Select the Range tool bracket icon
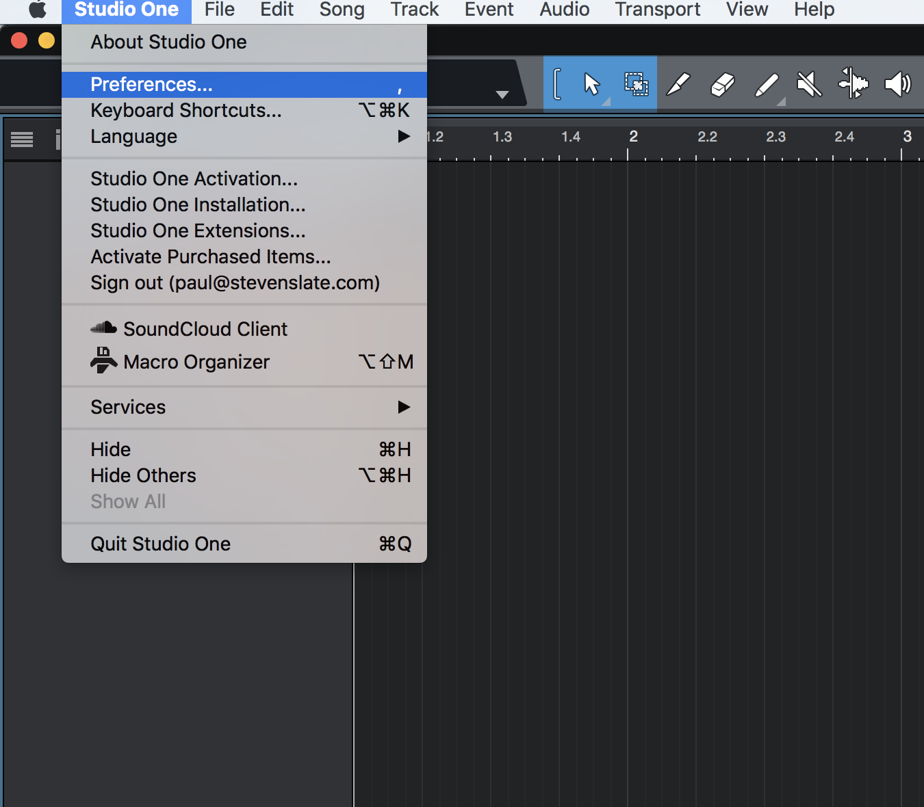Viewport: 924px width, 807px height. coord(558,84)
